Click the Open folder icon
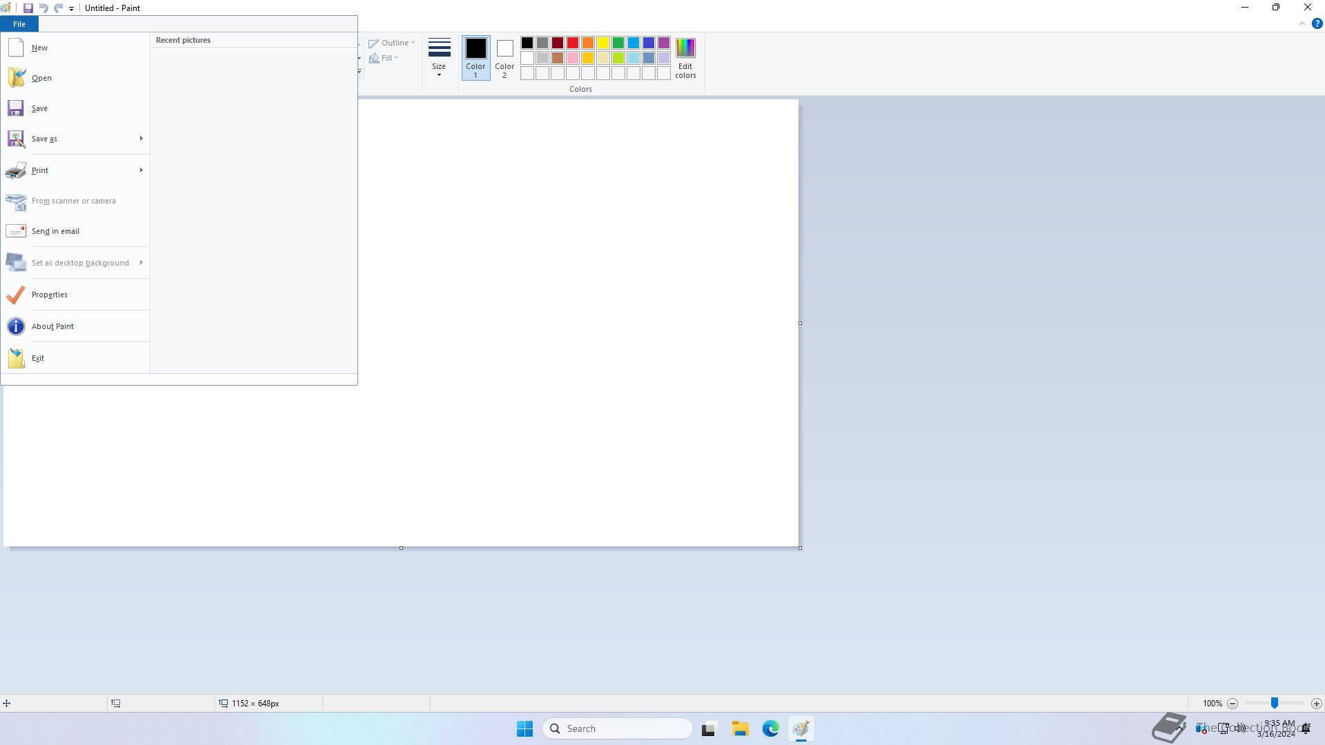The width and height of the screenshot is (1325, 745). 16,78
